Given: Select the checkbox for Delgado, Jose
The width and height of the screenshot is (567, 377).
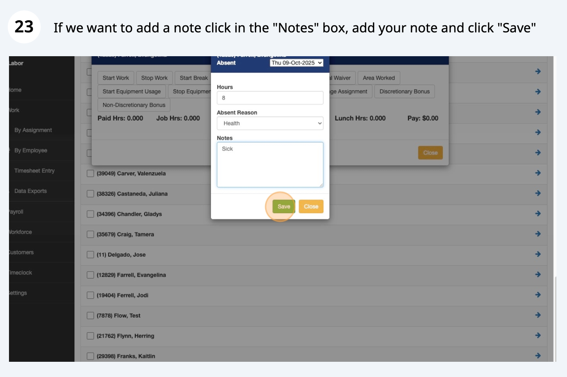Looking at the screenshot, I should 90,254.
